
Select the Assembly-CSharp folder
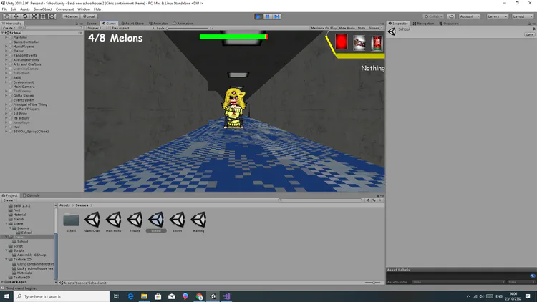[x=32, y=255]
